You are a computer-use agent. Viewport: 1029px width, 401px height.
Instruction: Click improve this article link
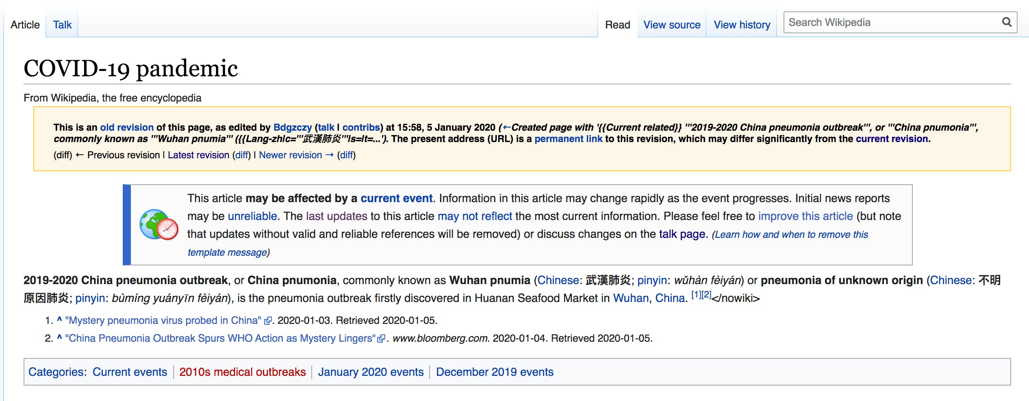click(805, 216)
